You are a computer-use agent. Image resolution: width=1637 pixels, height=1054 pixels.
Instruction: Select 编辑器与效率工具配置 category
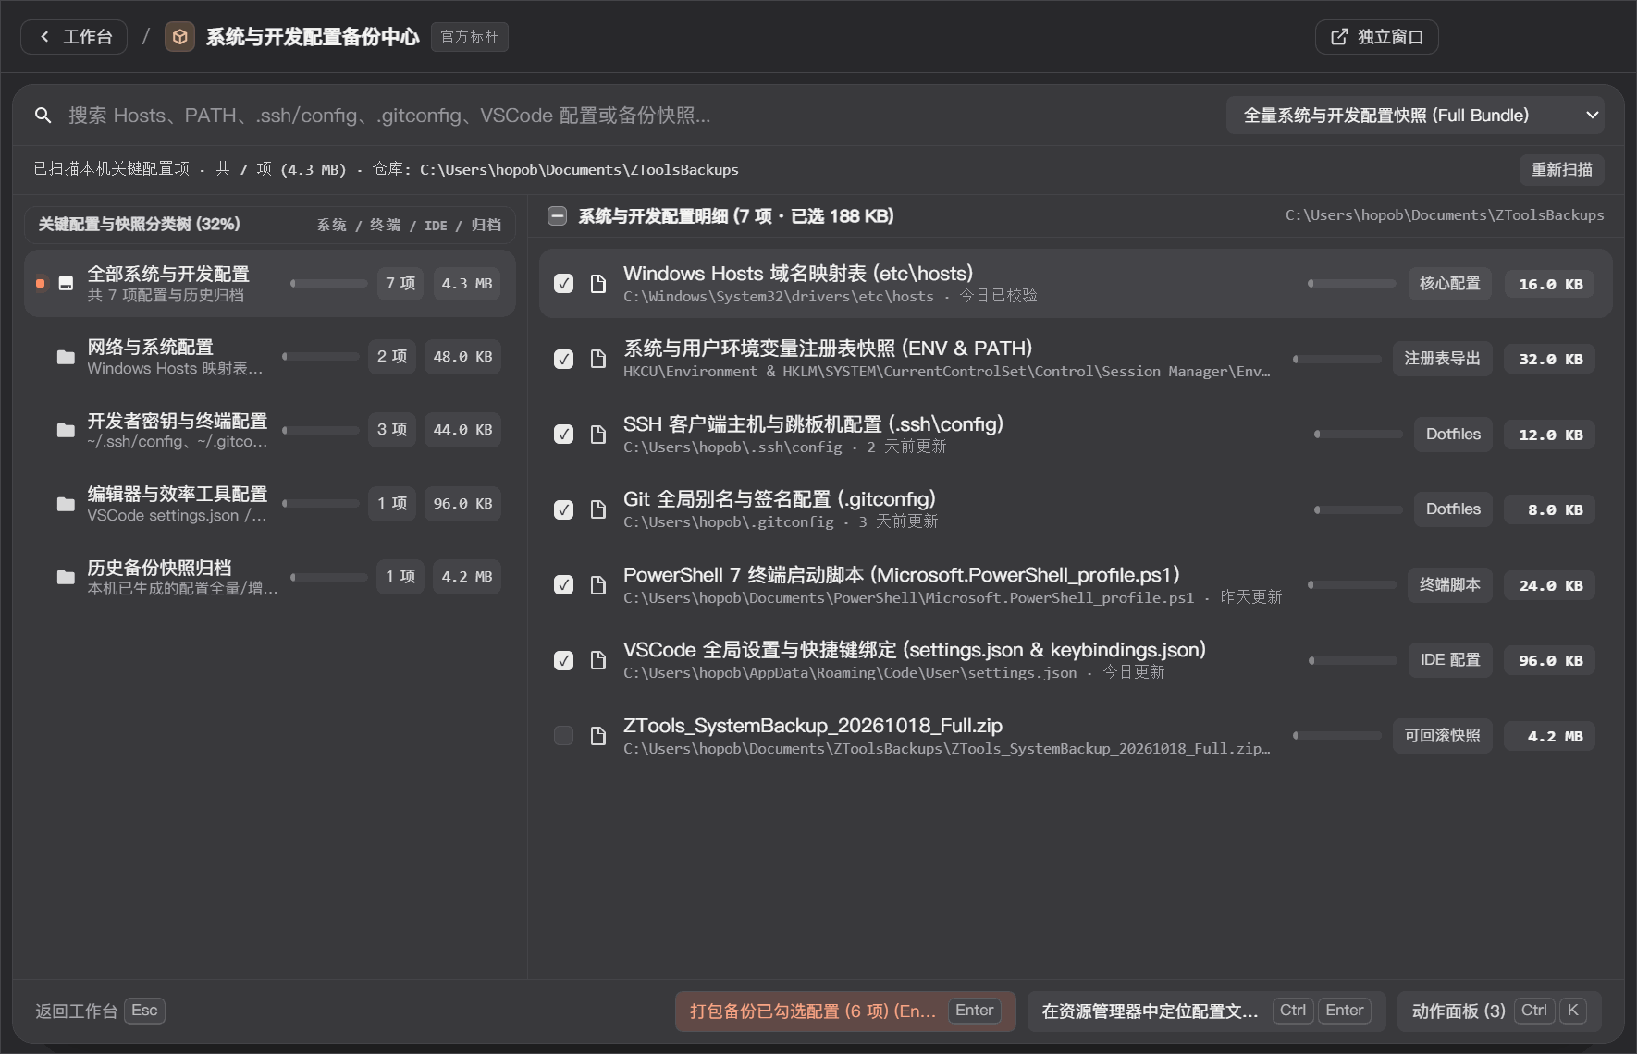point(270,504)
